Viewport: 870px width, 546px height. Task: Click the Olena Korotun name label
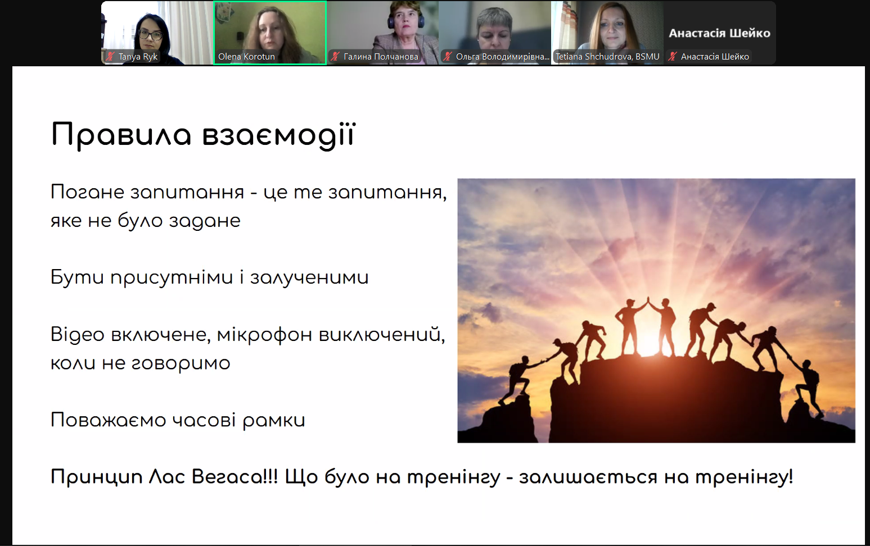[246, 57]
